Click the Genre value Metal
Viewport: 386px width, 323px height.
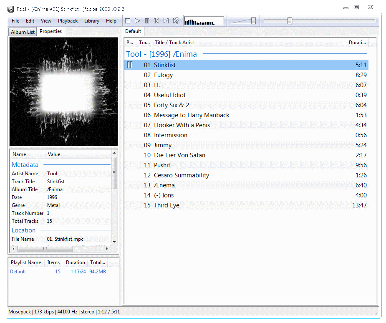click(x=53, y=205)
